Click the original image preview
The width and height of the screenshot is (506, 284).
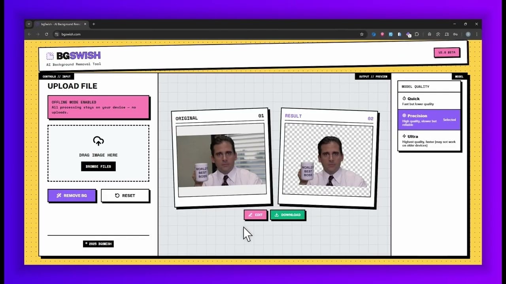point(221,160)
